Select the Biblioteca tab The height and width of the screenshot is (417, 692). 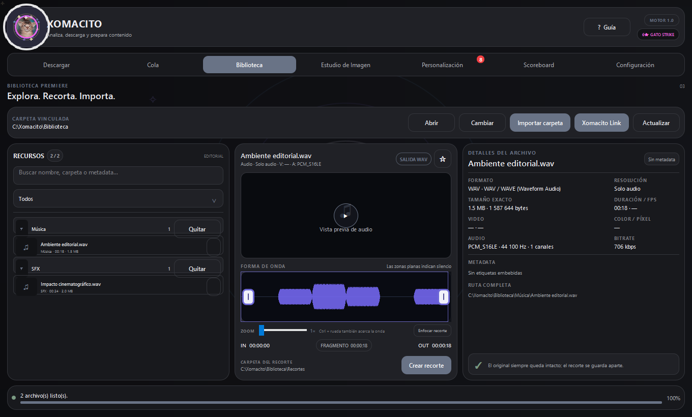(249, 65)
